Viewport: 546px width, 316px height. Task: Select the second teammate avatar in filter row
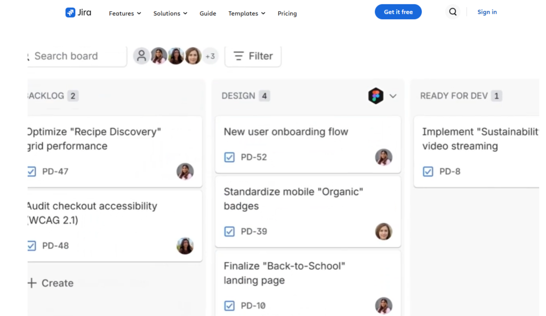(x=176, y=56)
